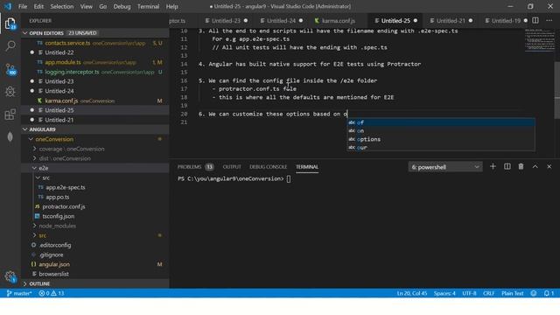Open the Terminal menu
560x315 pixels.
coord(148,6)
